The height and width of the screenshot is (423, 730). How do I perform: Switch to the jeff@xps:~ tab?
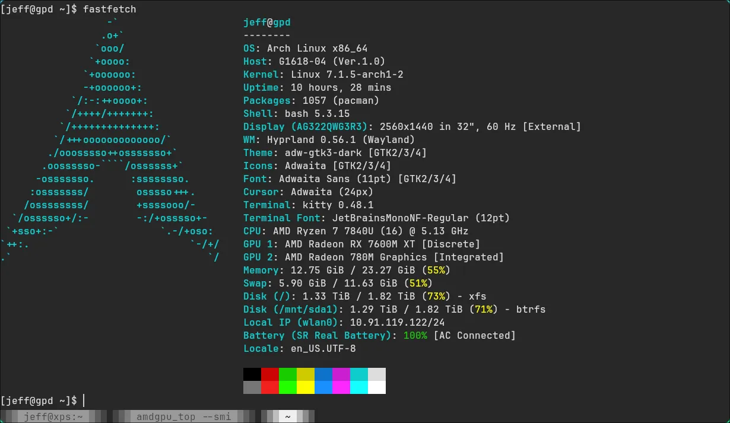(x=53, y=416)
